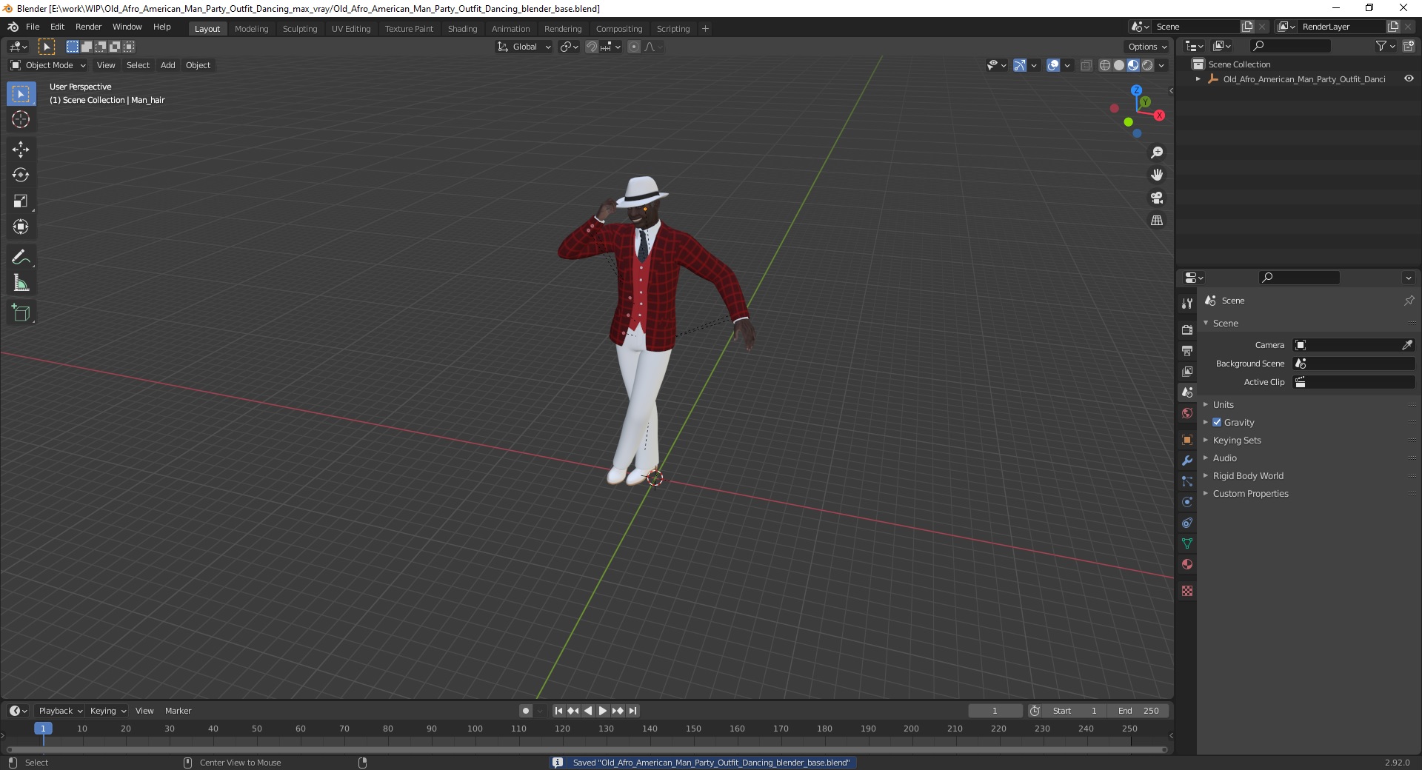
Task: Open the Material properties tab
Action: coord(1187,564)
